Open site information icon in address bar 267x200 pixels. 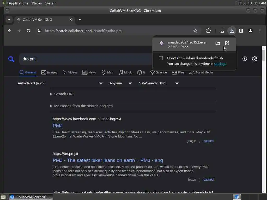(40, 31)
